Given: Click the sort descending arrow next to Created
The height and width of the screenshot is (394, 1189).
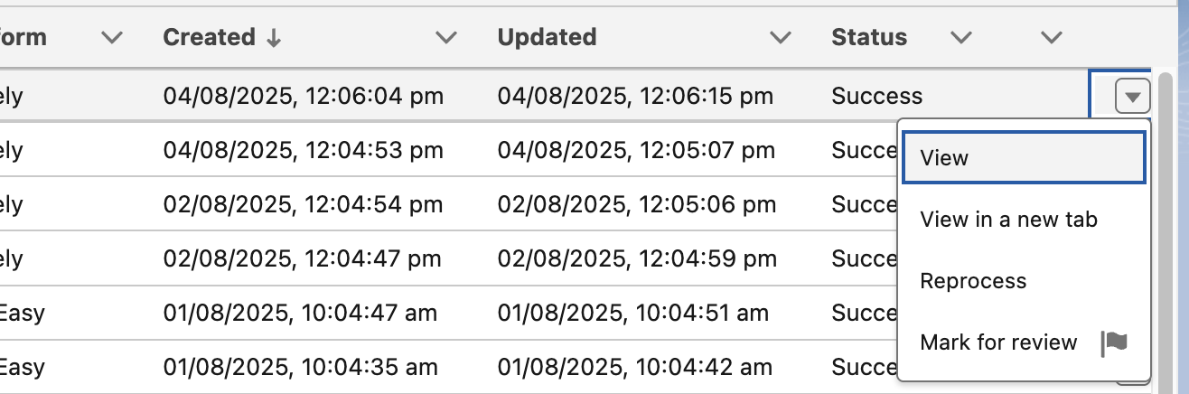Looking at the screenshot, I should [271, 38].
